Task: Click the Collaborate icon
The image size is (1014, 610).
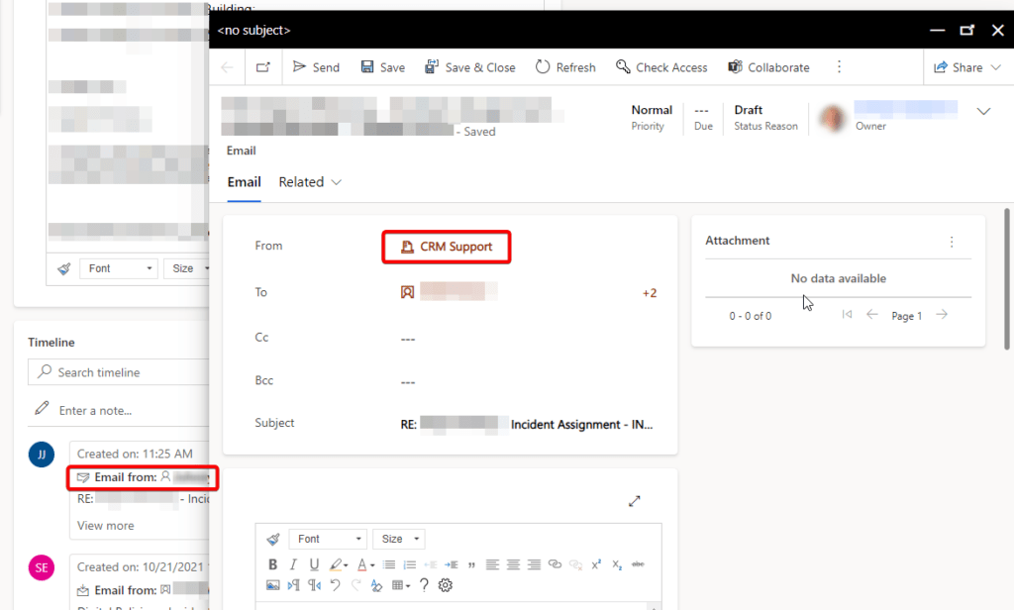Action: 735,66
